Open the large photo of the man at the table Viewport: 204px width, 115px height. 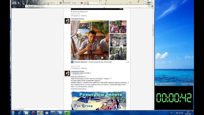point(90,40)
